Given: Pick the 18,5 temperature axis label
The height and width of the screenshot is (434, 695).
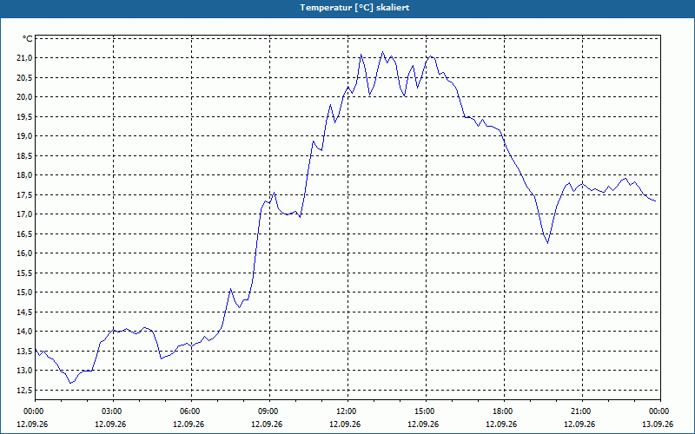Looking at the screenshot, I should pyautogui.click(x=24, y=156).
